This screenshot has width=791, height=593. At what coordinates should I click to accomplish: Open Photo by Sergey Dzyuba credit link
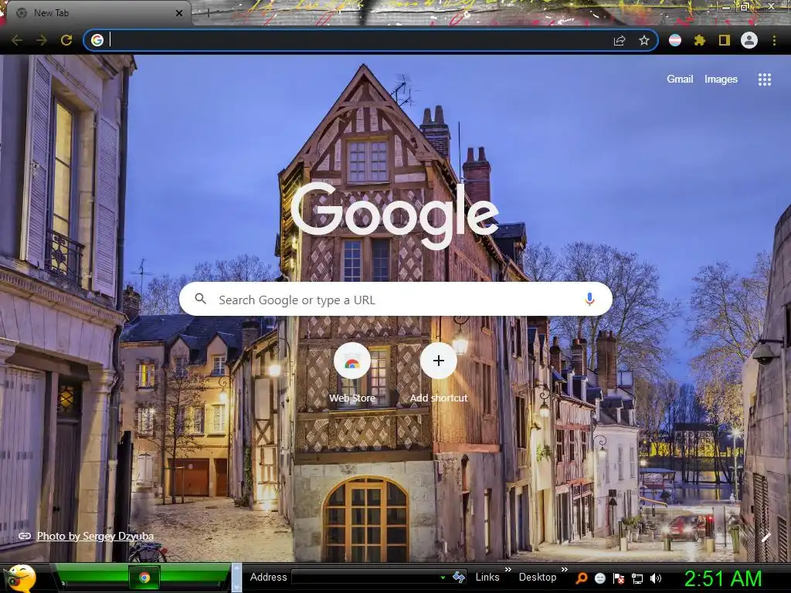coord(95,536)
